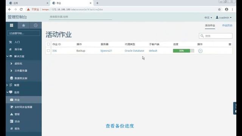242x136 pixels.
Task: Close the first browser tab
Action: 47,3
